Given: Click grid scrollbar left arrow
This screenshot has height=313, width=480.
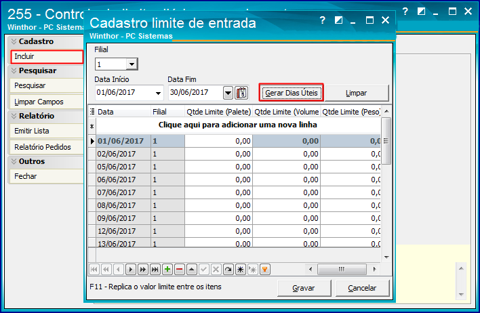Looking at the screenshot, I should click(311, 269).
